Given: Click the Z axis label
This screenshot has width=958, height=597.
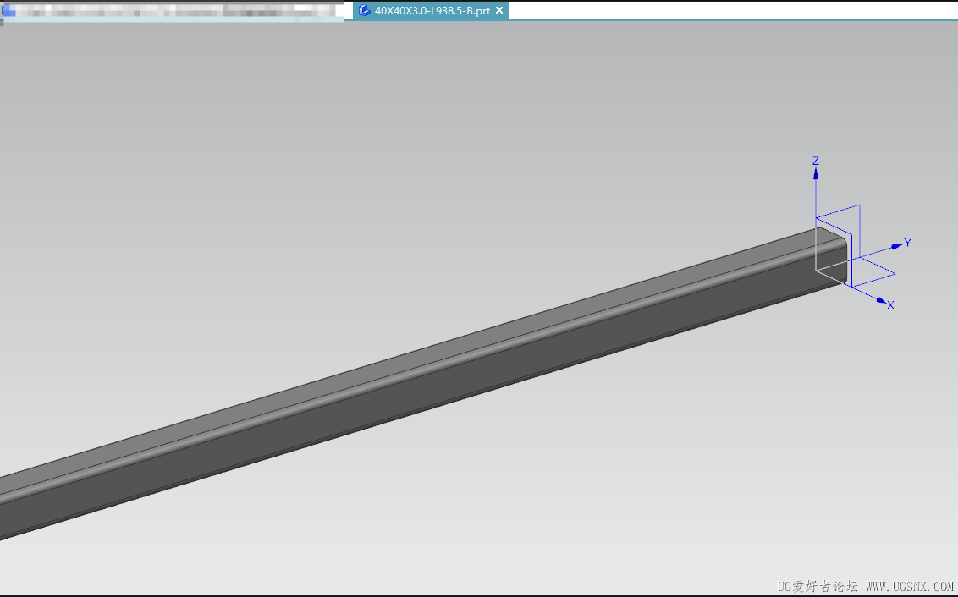Looking at the screenshot, I should point(816,162).
